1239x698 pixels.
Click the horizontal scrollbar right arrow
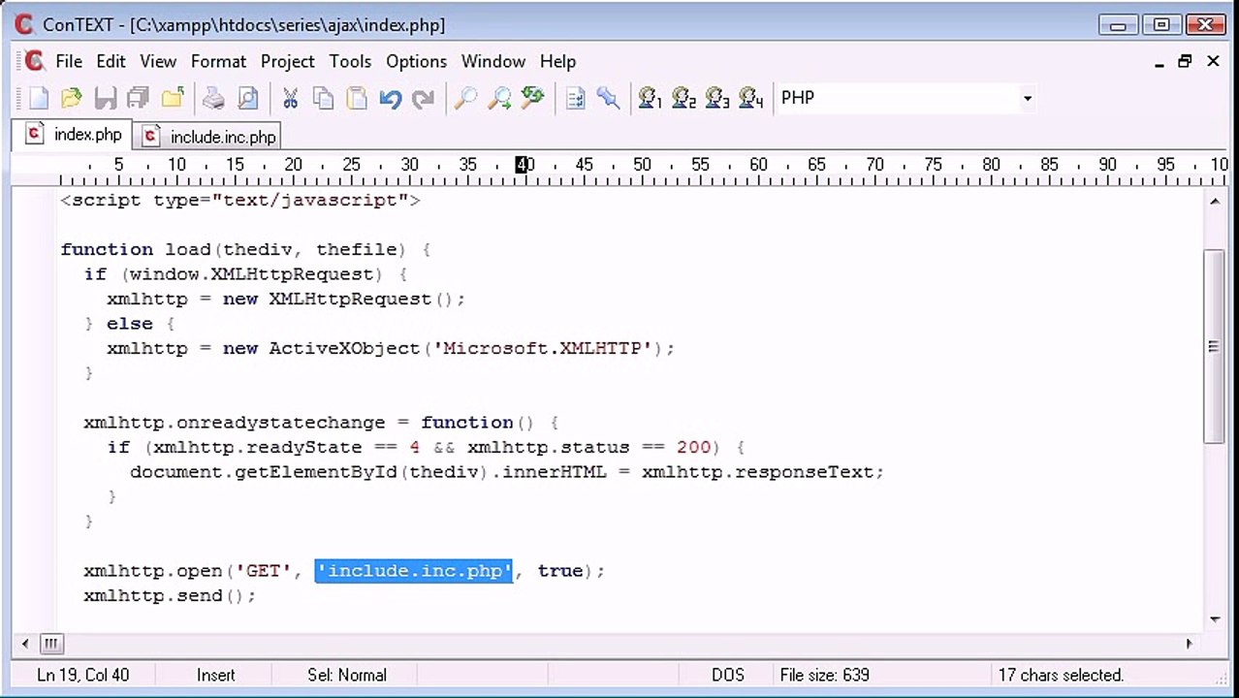click(x=1190, y=643)
